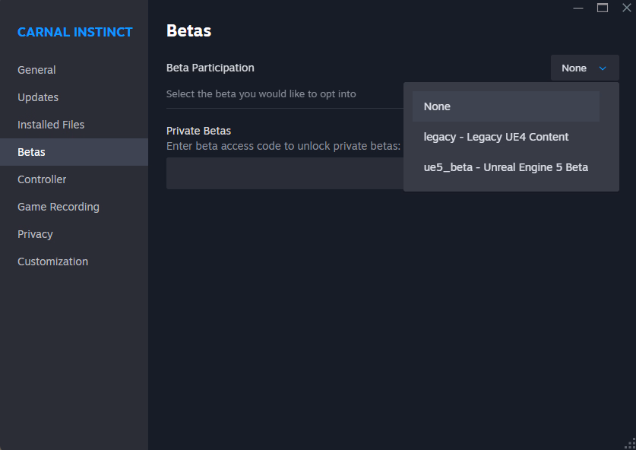The height and width of the screenshot is (450, 636).
Task: Click the Private Betas label
Action: point(198,131)
